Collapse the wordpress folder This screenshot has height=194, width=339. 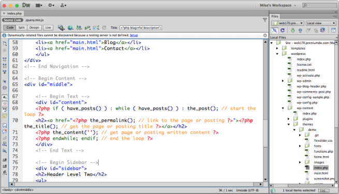point(277,54)
